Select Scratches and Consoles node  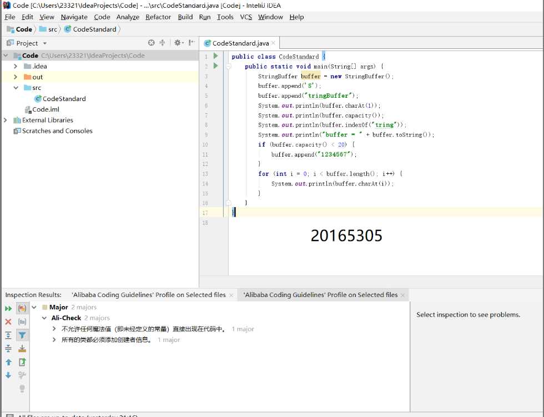[x=53, y=131]
